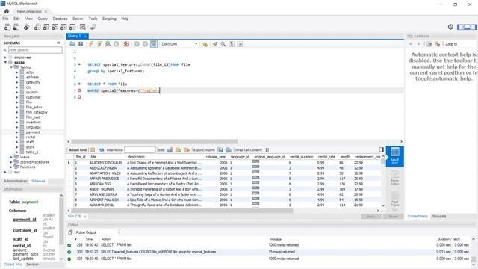Switch to the Snippets tab
This screenshot has height=269, width=478.
coord(439,216)
